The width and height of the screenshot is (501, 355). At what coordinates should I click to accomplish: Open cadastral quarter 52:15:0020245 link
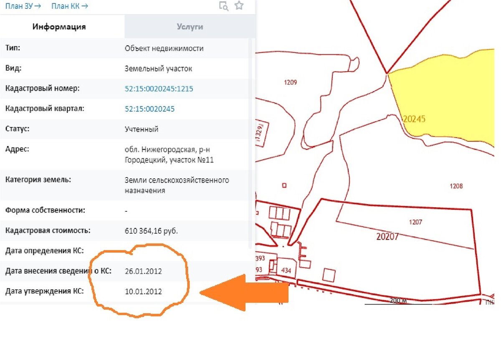tap(151, 109)
